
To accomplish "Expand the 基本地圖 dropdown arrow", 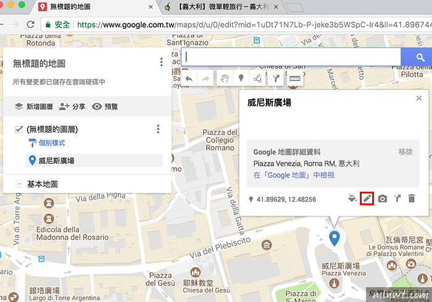I will pyautogui.click(x=19, y=184).
